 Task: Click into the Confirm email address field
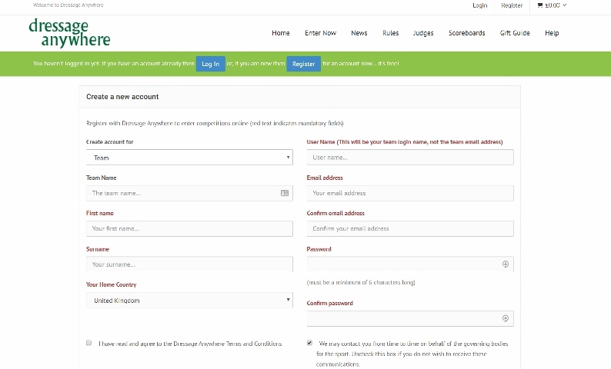pos(410,228)
